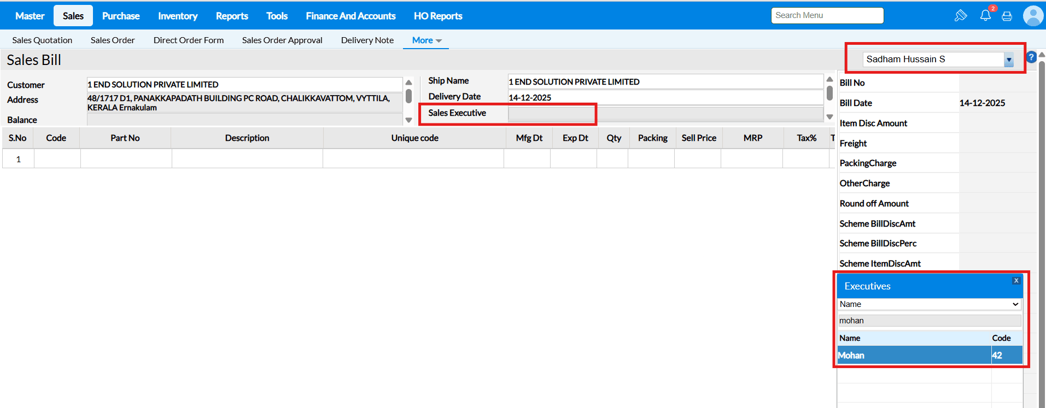Switch to Finance And Accounts menu
1046x408 pixels.
[350, 16]
